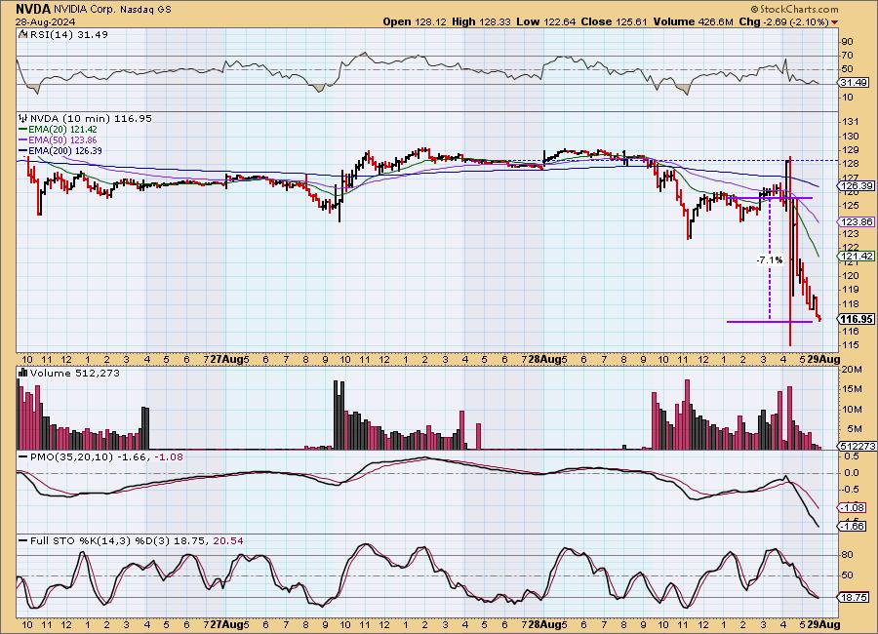
Task: Click the RSI(14) indicator icon
Action: click(x=23, y=34)
